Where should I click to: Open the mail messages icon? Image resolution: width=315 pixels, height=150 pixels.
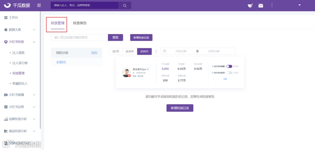pyautogui.click(x=261, y=6)
